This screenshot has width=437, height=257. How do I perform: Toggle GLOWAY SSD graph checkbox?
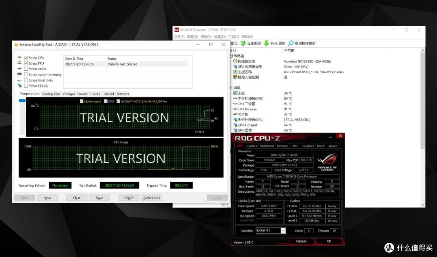[118, 101]
